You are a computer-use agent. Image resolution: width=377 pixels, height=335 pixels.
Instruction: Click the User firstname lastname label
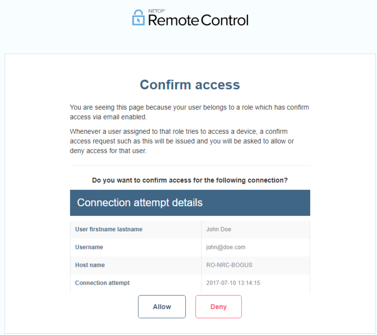tap(109, 229)
